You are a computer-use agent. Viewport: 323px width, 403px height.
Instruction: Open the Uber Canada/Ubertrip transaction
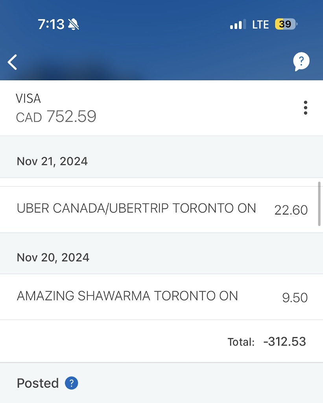(x=136, y=208)
